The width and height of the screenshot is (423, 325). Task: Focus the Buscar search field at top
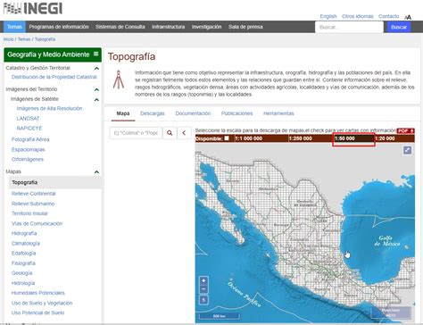(349, 27)
